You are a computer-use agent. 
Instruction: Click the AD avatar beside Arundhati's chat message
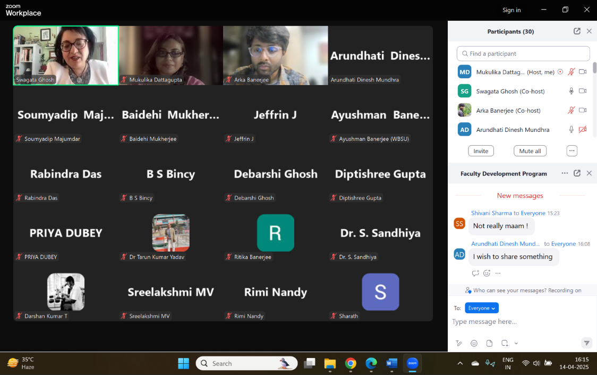(459, 254)
